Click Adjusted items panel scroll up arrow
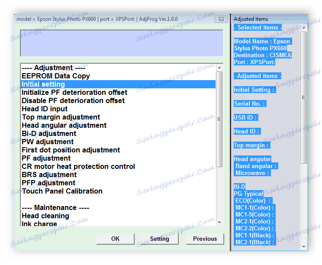Screen dimensions: 322x265 coord(304,28)
